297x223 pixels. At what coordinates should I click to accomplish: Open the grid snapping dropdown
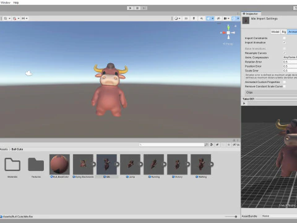(16, 19)
